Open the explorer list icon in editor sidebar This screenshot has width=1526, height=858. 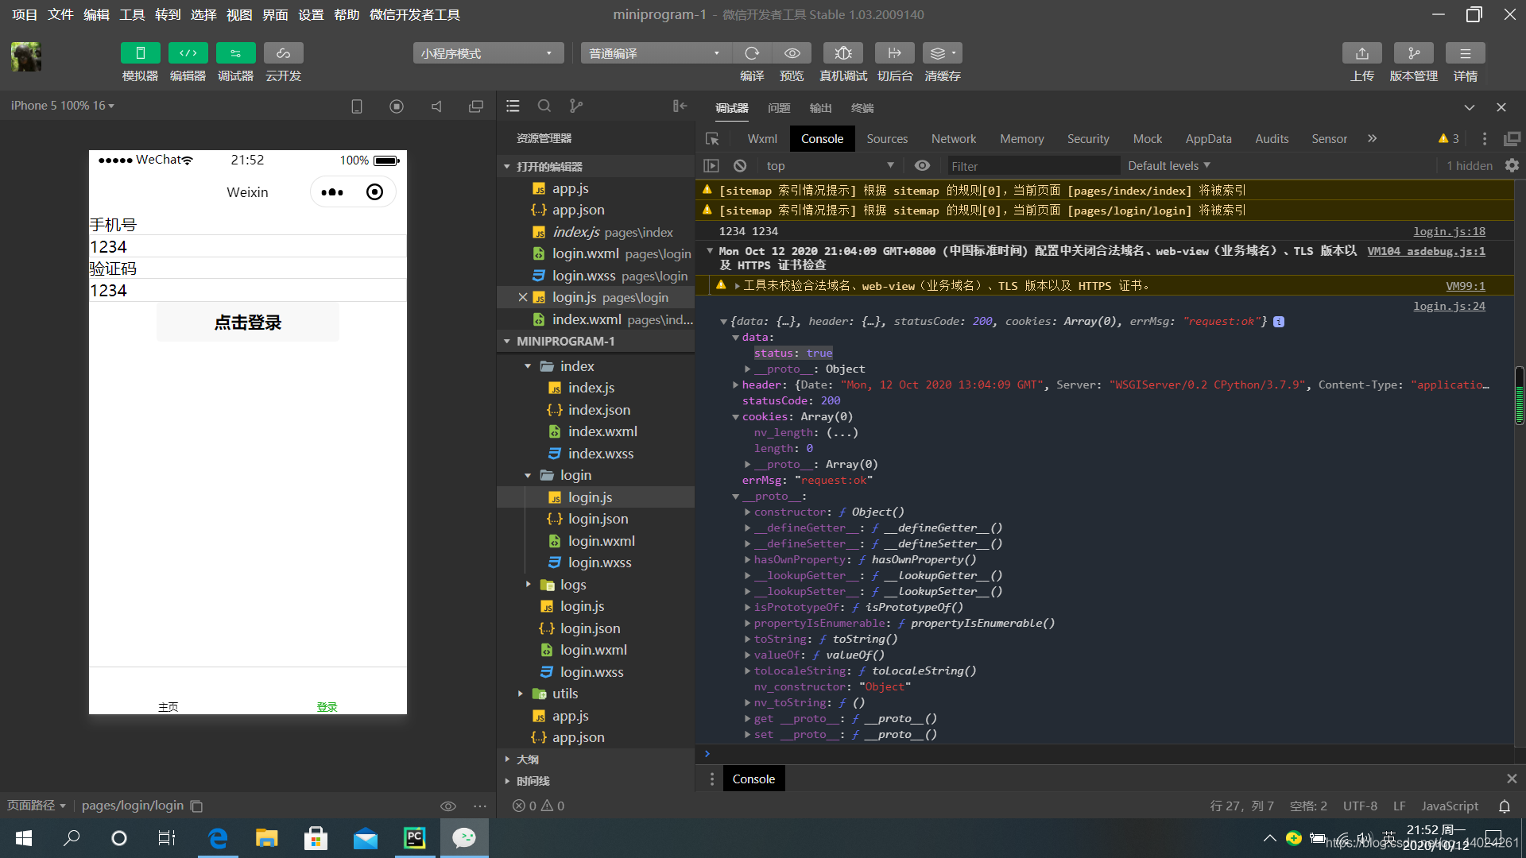513,106
